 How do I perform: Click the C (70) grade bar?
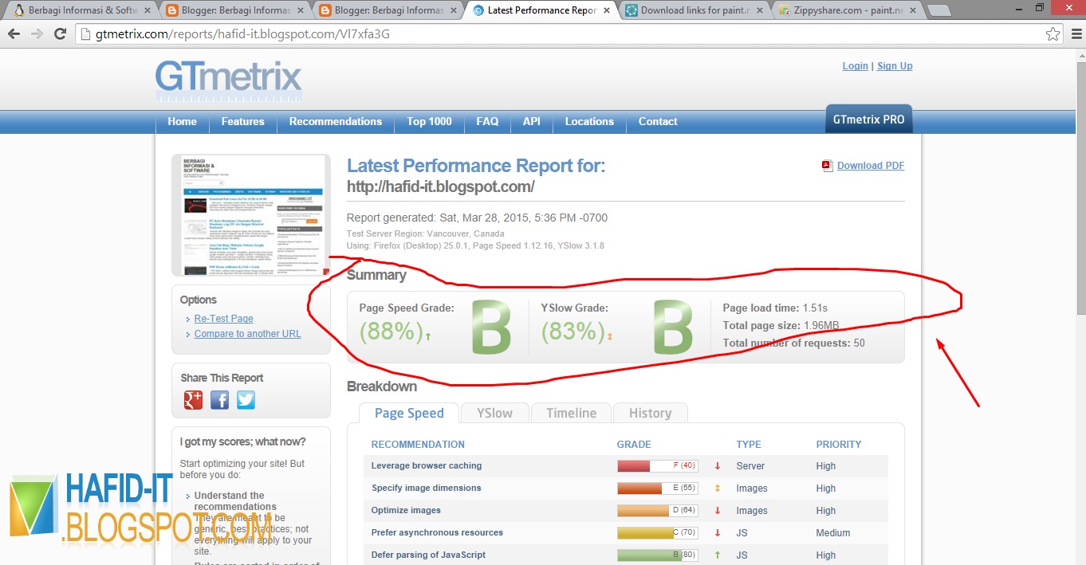tap(657, 533)
